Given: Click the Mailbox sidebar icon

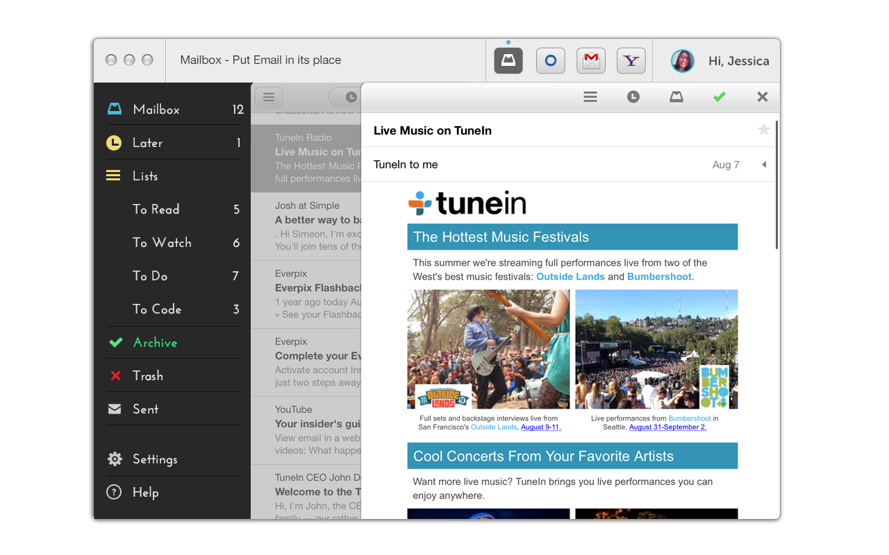Looking at the screenshot, I should tap(115, 109).
